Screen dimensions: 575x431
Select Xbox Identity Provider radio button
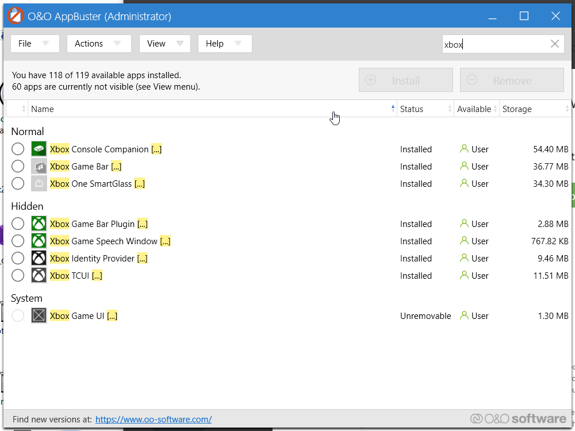pos(18,258)
